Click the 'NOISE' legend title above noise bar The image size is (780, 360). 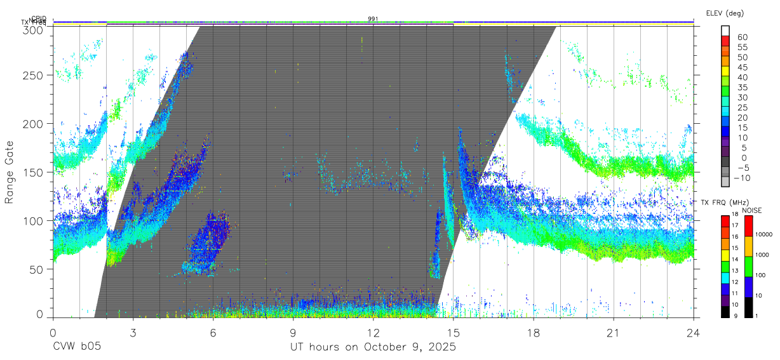(751, 210)
